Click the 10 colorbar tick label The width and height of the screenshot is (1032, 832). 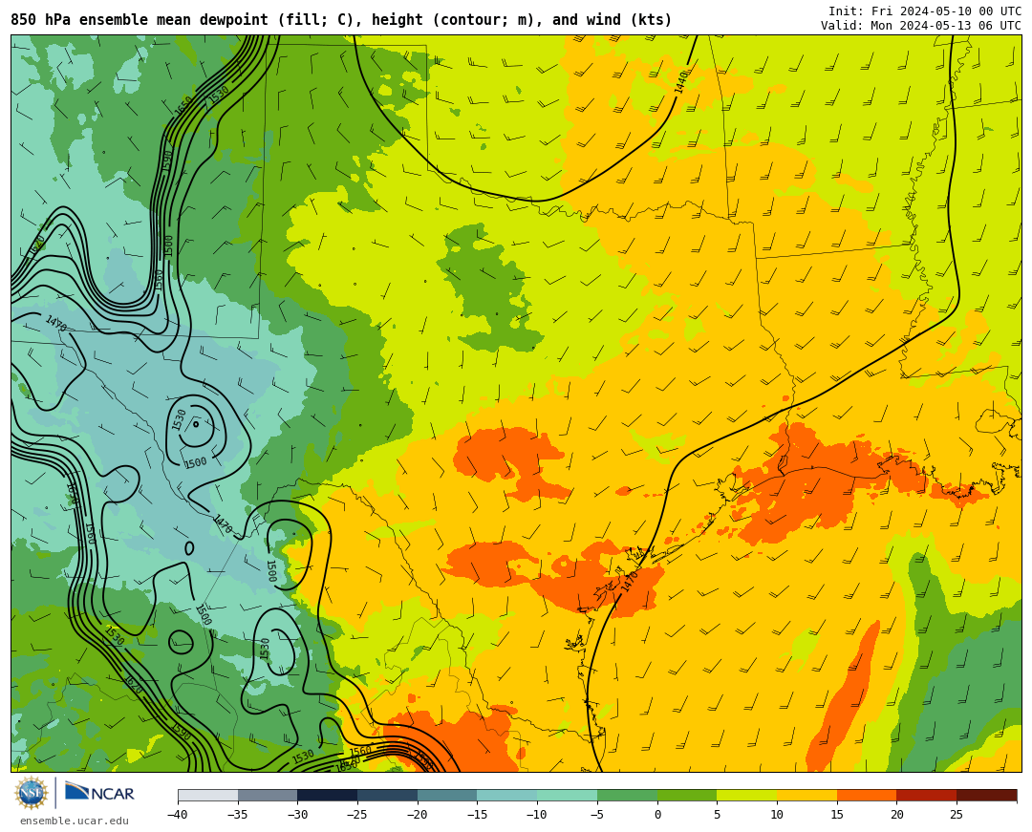(777, 814)
